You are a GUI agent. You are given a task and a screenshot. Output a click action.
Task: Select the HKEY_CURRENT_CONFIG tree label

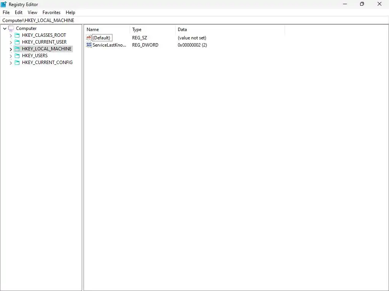[47, 63]
